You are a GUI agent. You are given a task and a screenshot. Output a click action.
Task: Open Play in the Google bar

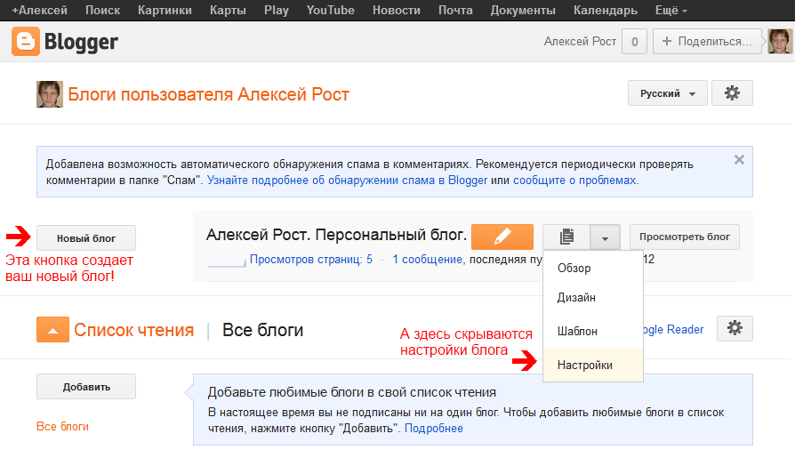coord(277,10)
